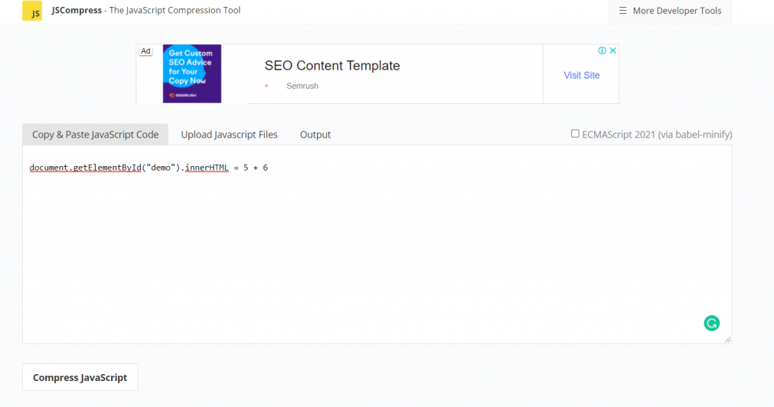Click the green Grammarly icon in the editor
The image size is (774, 407).
click(x=711, y=323)
